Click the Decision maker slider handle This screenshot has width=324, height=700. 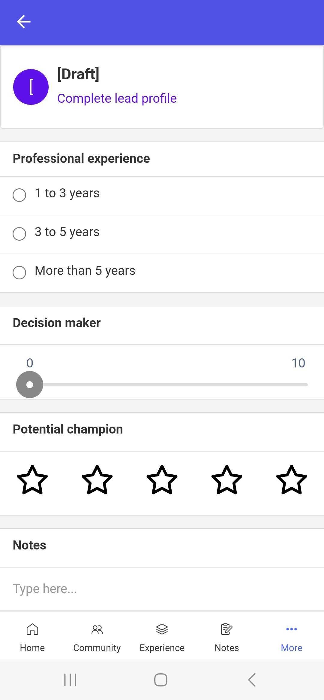click(x=30, y=385)
